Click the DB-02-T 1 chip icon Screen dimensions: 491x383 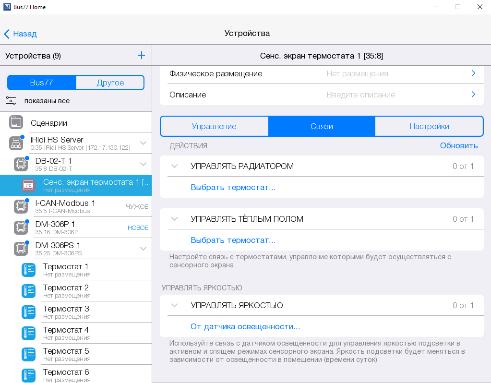click(21, 164)
